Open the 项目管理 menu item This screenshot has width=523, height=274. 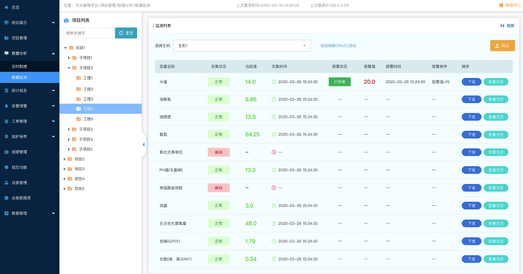19,38
